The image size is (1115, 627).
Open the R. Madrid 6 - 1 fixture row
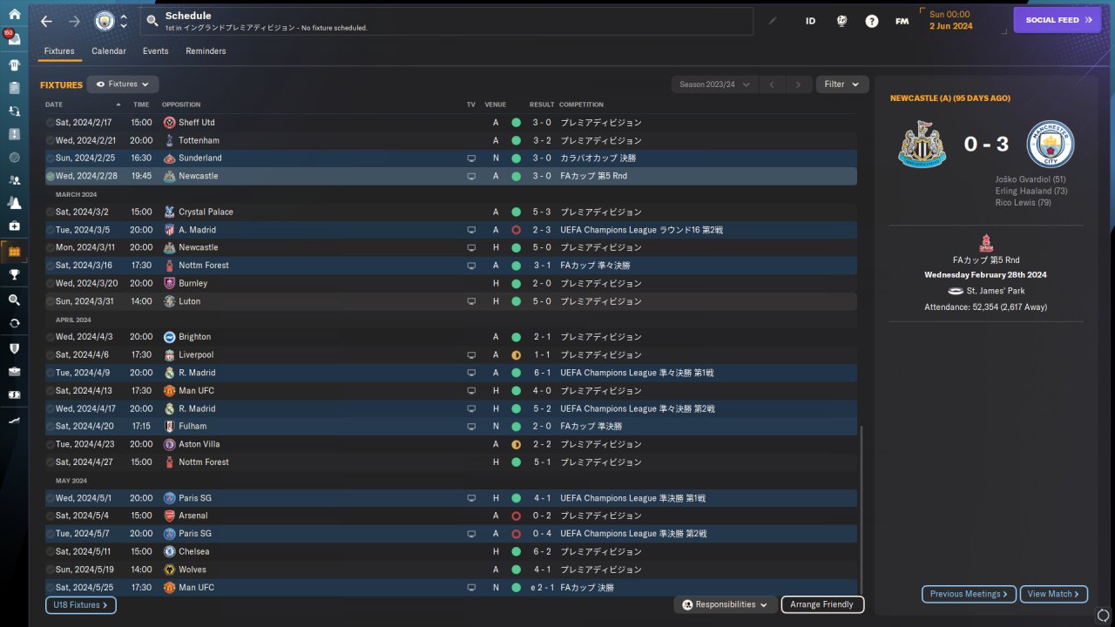[x=450, y=373]
